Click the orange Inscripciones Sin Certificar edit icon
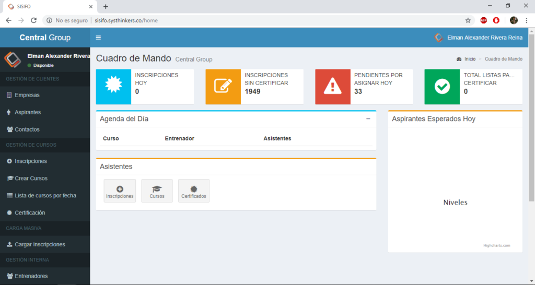The image size is (535, 285). pos(223,87)
